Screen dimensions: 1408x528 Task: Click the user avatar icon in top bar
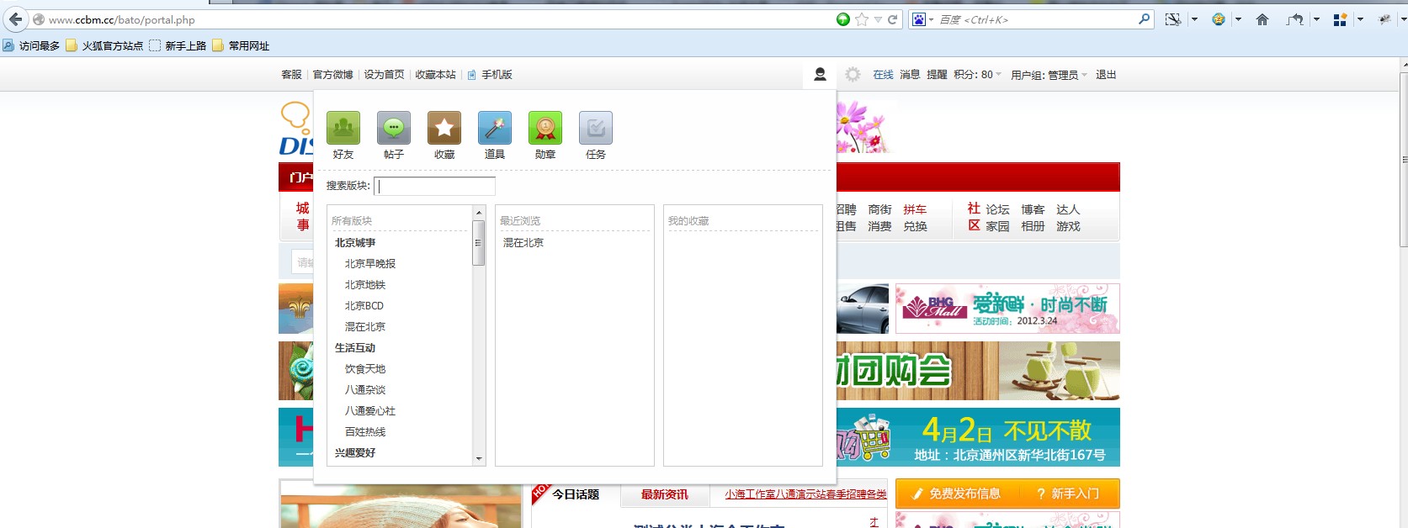820,75
